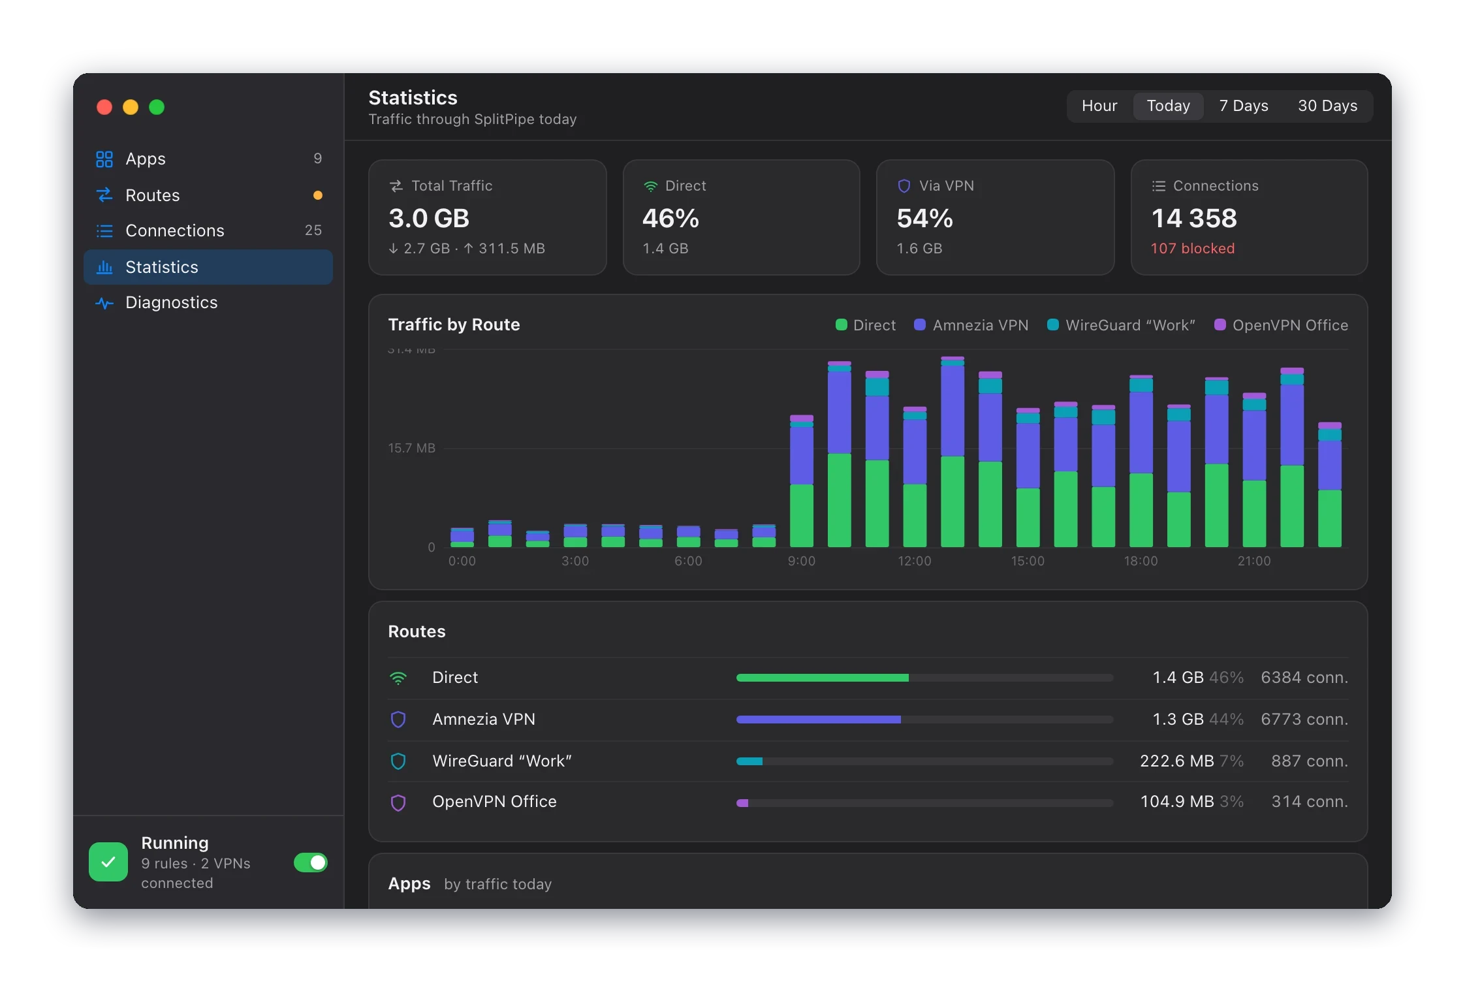
Task: Open the Diagnostics sidebar section
Action: (208, 303)
